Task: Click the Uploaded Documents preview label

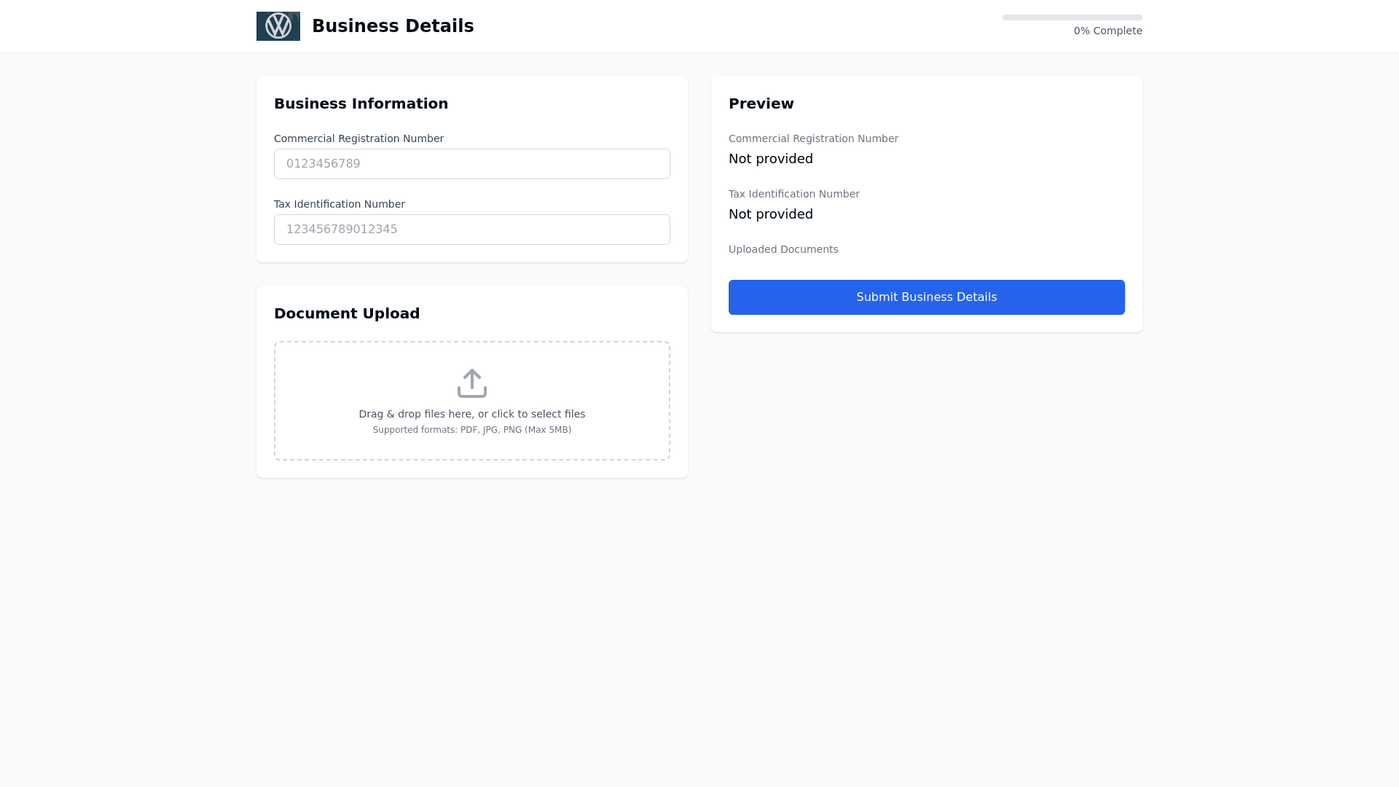Action: [x=783, y=249]
